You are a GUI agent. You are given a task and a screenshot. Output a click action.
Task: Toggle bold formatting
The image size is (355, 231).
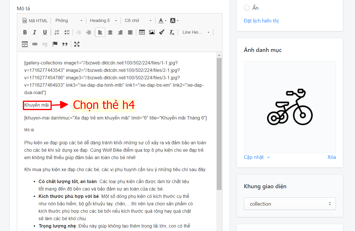25,33
